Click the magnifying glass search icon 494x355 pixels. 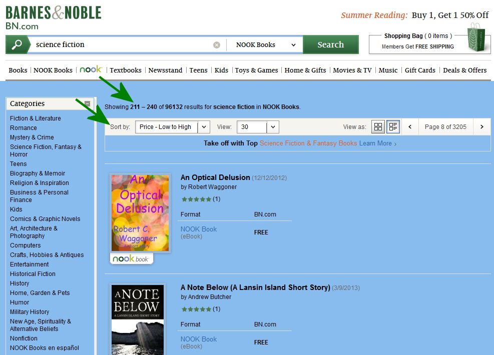[x=17, y=44]
